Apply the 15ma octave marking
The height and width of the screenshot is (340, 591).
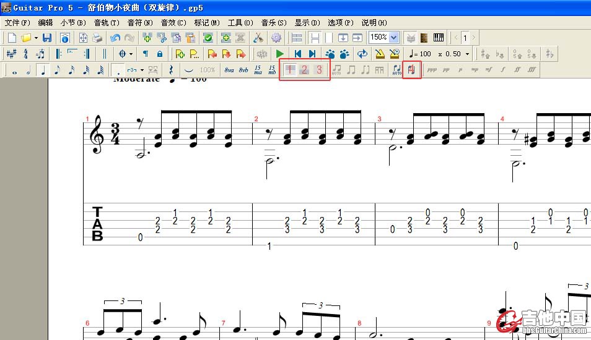tap(258, 70)
